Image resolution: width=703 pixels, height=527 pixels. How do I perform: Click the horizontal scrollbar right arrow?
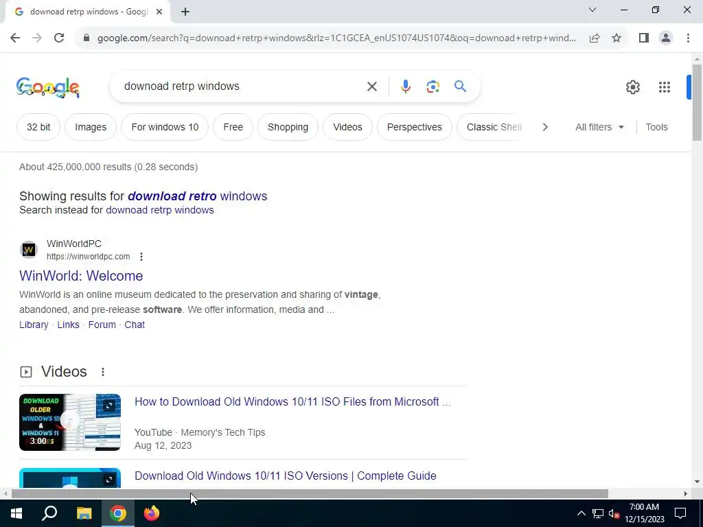pos(685,493)
